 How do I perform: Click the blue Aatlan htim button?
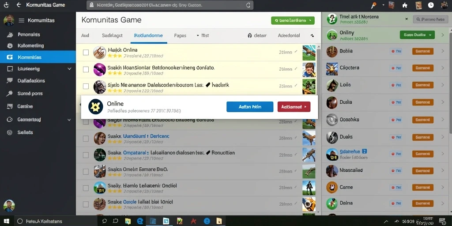[250, 107]
